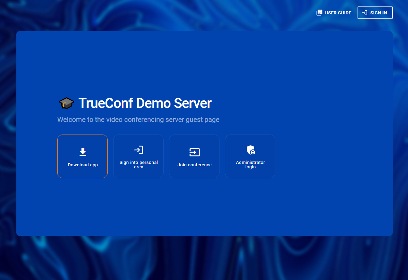Click the download arrow icon
408x280 pixels.
click(x=82, y=152)
